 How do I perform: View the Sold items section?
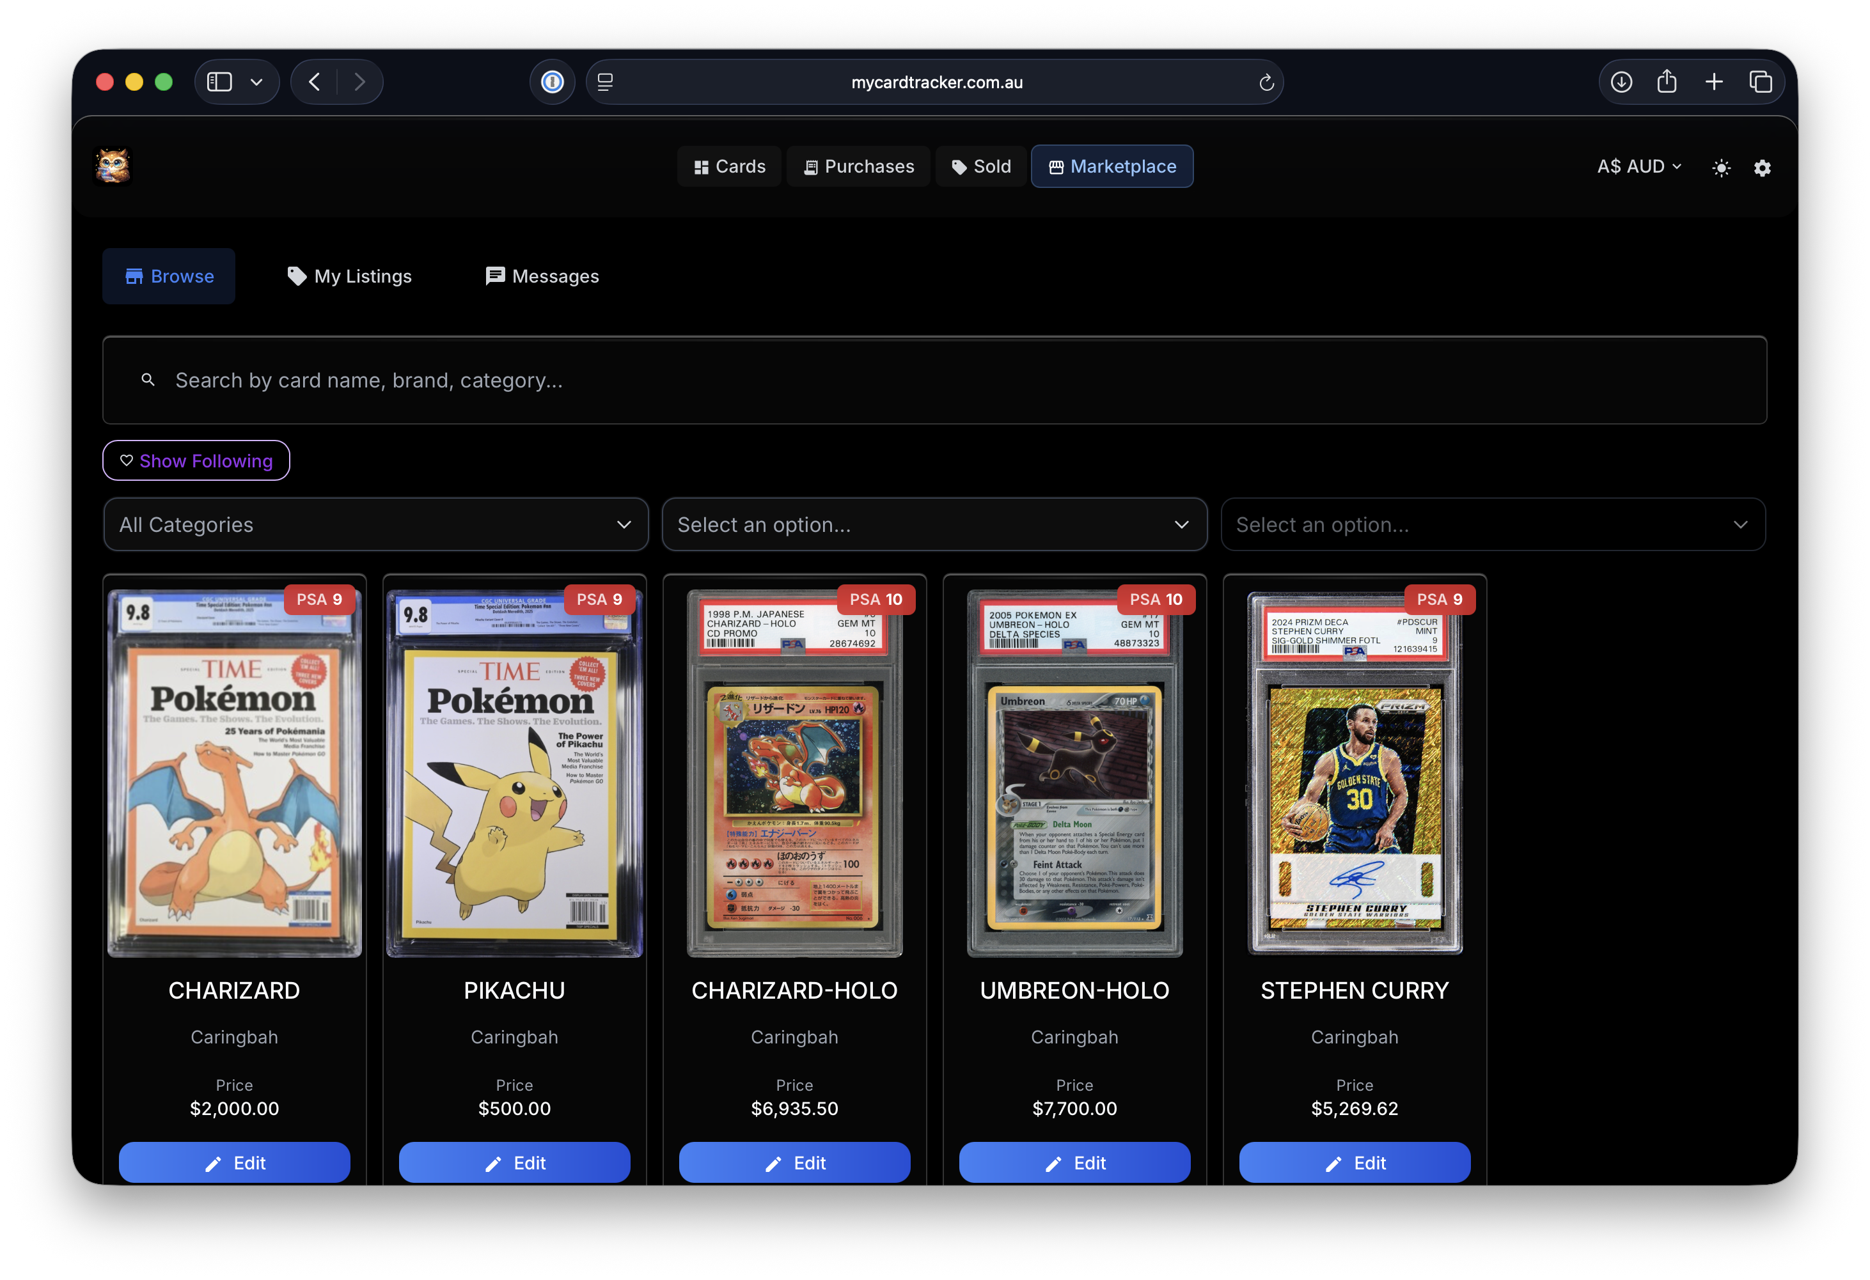point(980,166)
